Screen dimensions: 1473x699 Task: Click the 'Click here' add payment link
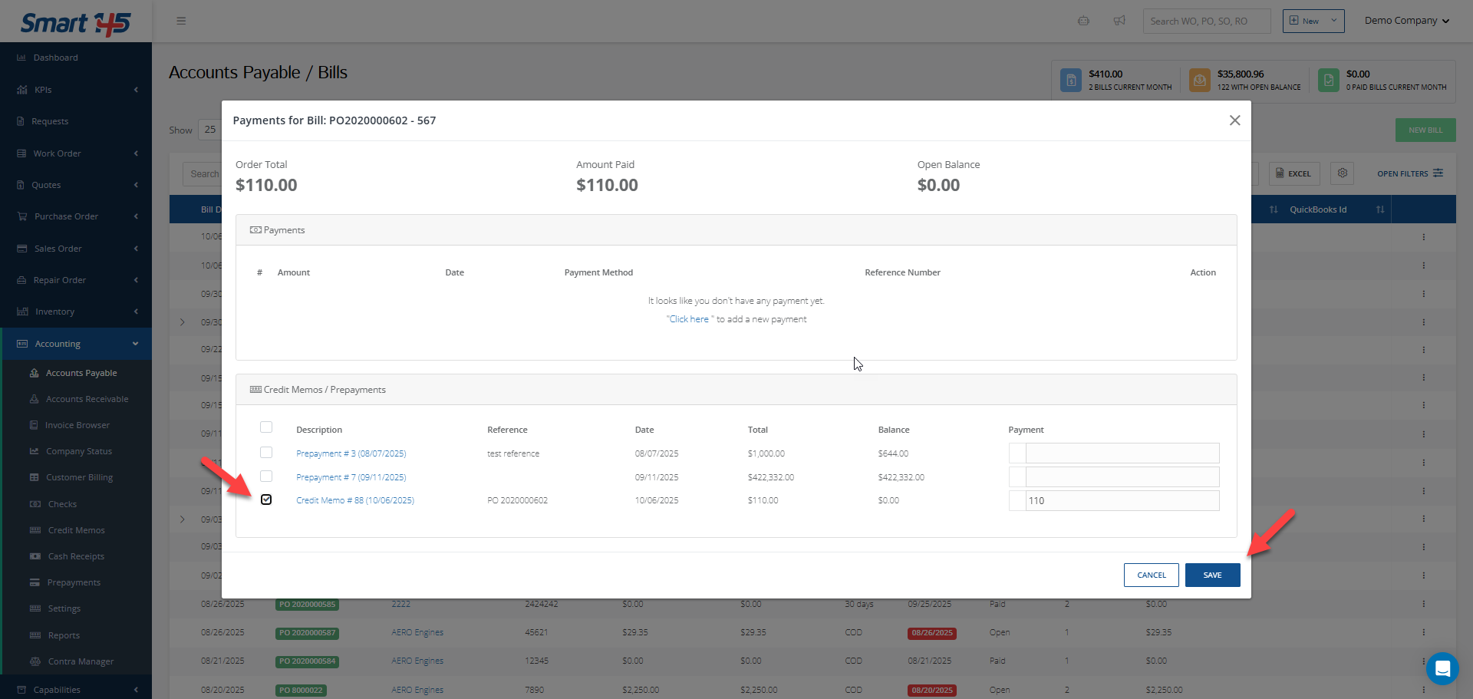click(689, 319)
